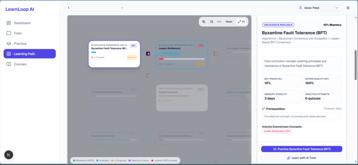Click the 85% zoom level text
The width and height of the screenshot is (358, 165).
(x=219, y=22)
